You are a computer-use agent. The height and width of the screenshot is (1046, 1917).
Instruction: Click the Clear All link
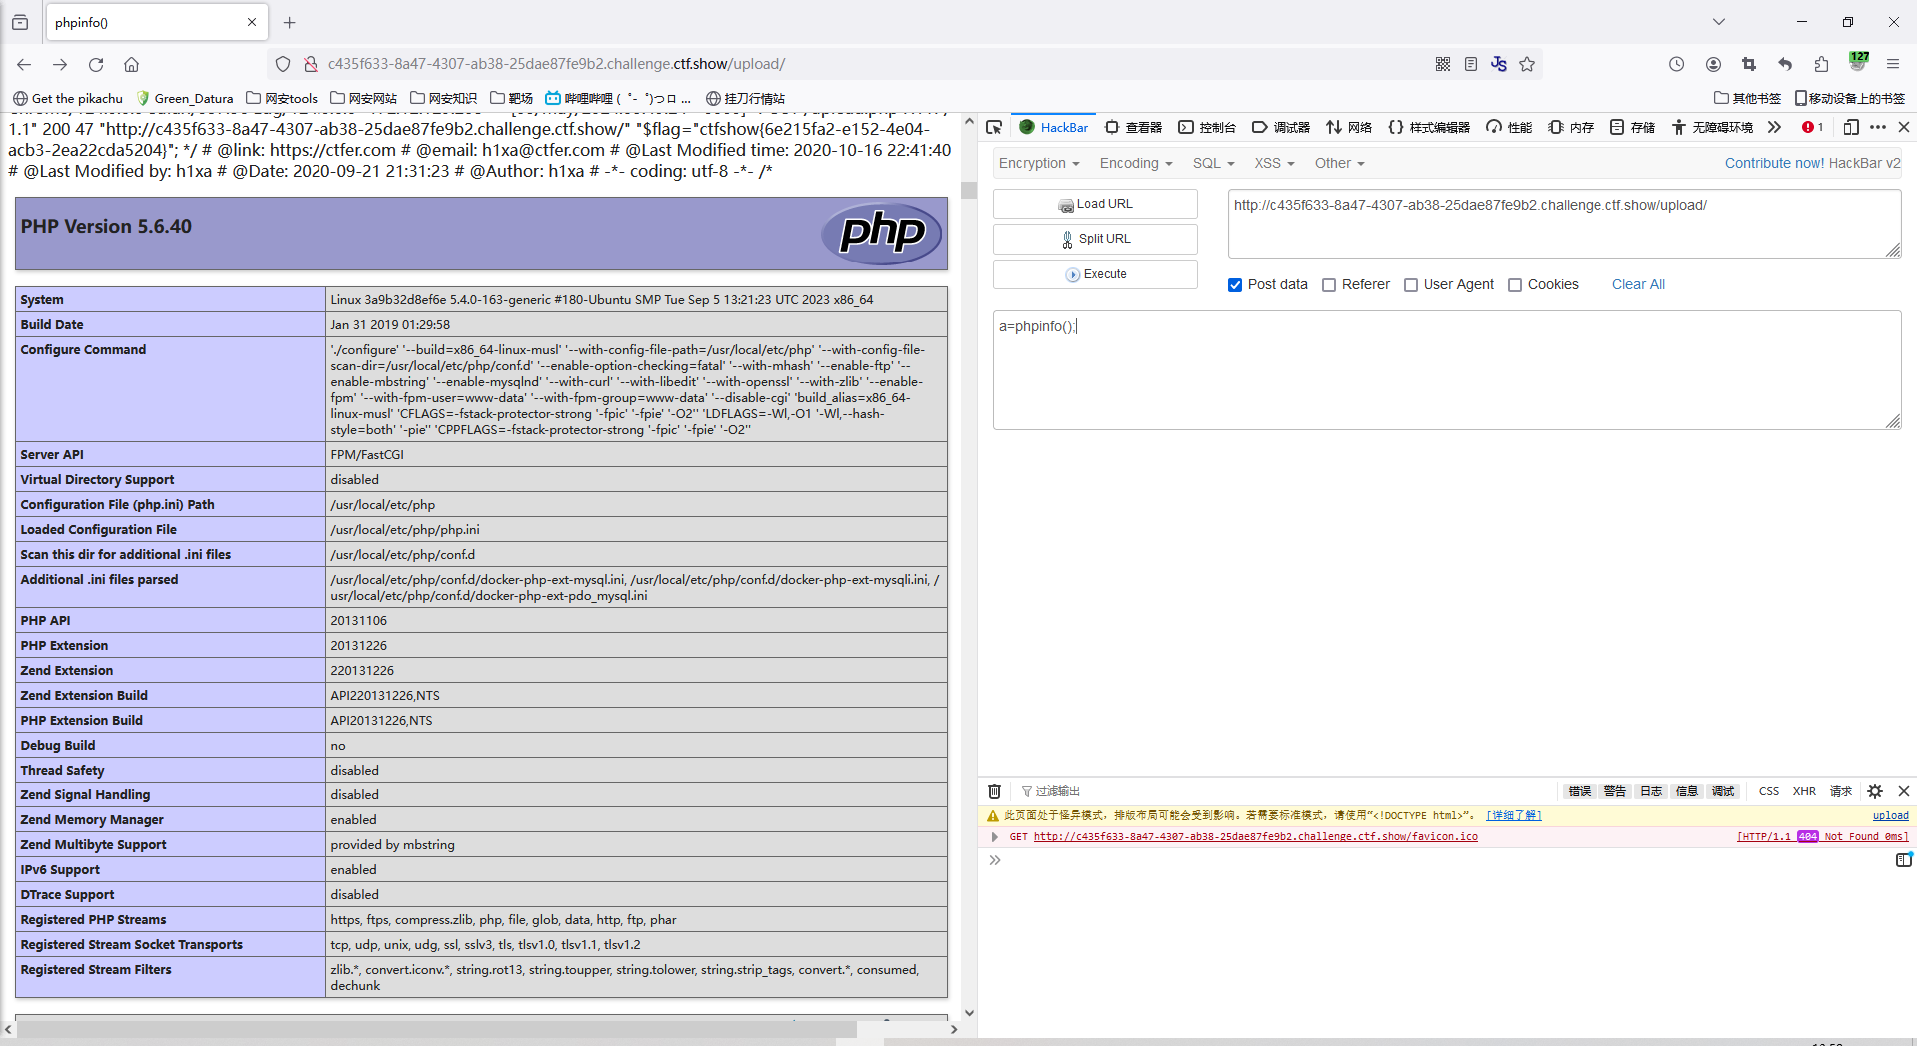1638,285
